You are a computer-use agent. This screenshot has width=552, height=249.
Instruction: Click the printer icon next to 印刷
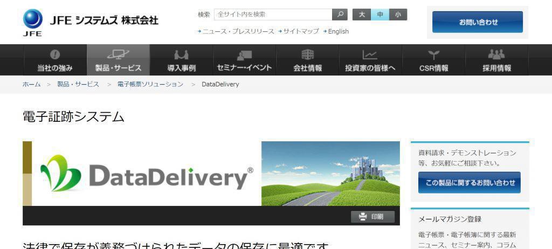tap(363, 217)
